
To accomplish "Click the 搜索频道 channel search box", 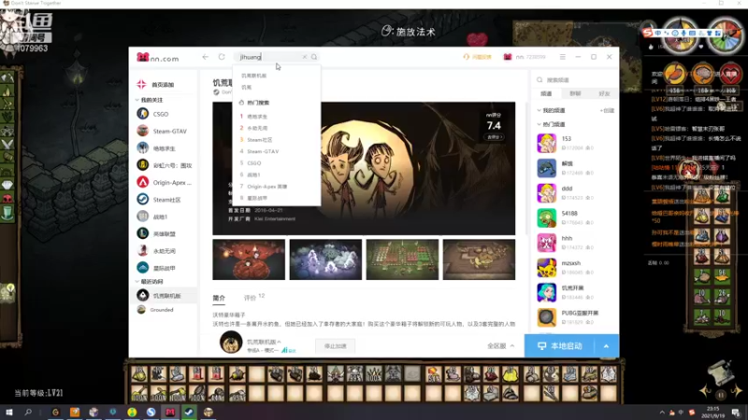I will [575, 80].
